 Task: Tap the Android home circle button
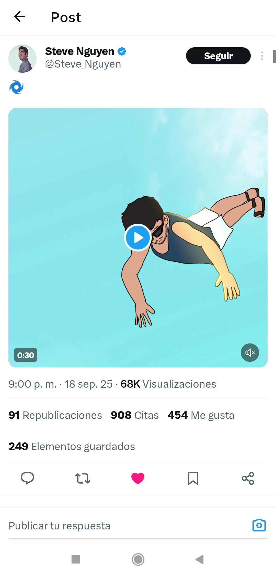coord(138,559)
